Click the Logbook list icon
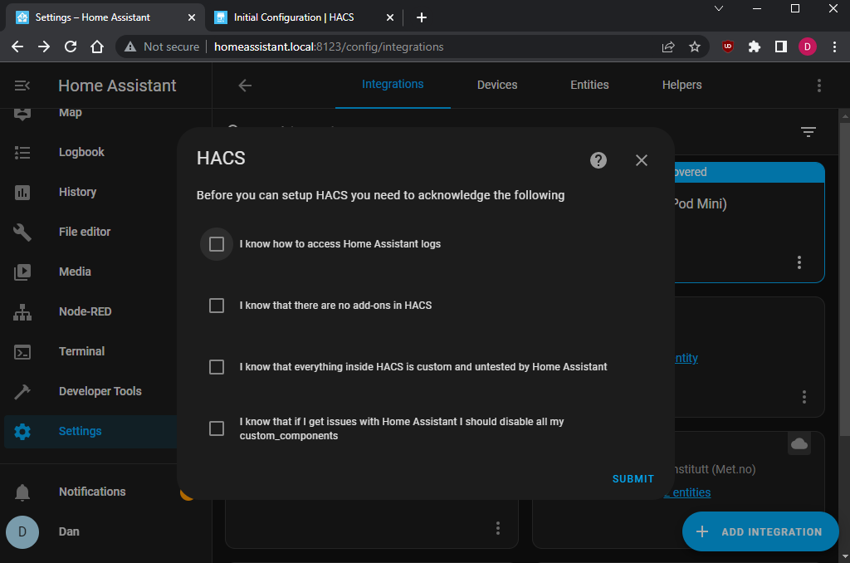The width and height of the screenshot is (850, 563). coord(22,153)
